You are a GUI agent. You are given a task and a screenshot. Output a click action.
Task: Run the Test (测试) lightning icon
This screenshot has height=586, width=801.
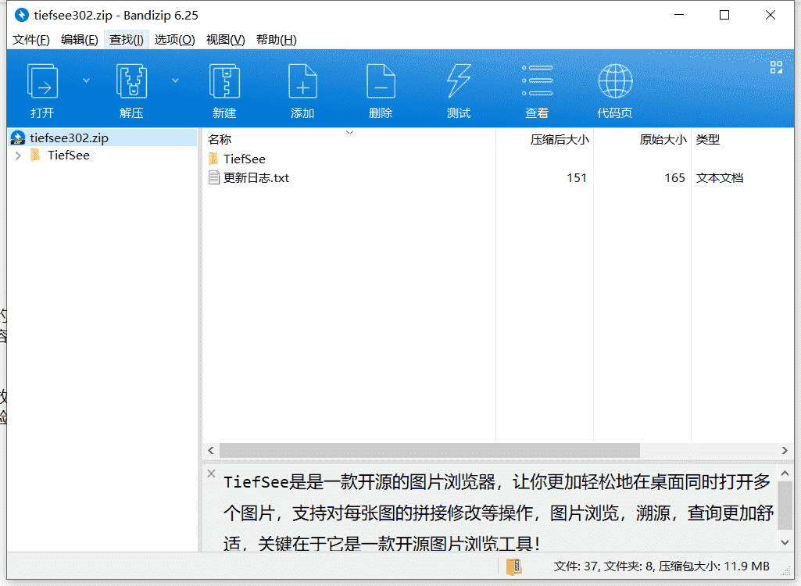(x=459, y=81)
